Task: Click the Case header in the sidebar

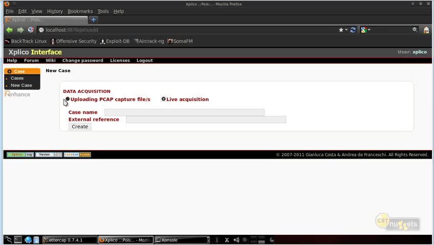Action: (x=22, y=71)
